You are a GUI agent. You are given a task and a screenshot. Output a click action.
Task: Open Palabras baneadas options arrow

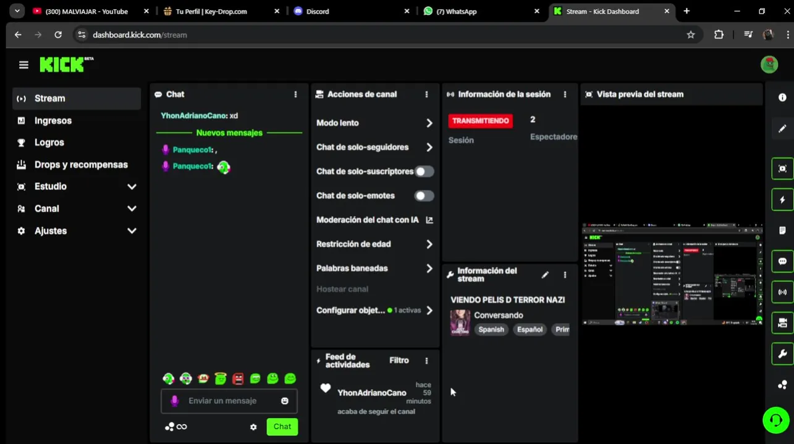429,268
